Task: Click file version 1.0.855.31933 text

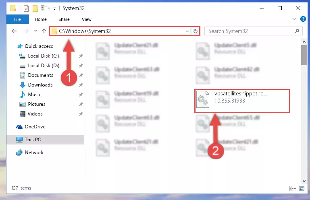Action: [230, 101]
